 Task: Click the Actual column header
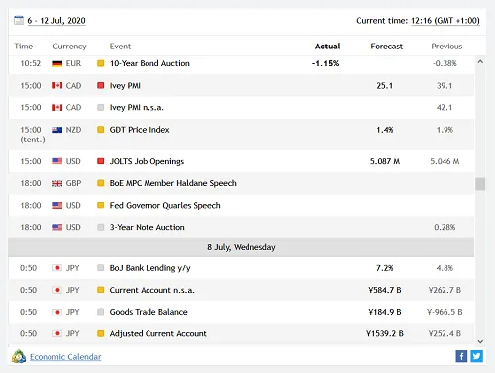click(327, 47)
